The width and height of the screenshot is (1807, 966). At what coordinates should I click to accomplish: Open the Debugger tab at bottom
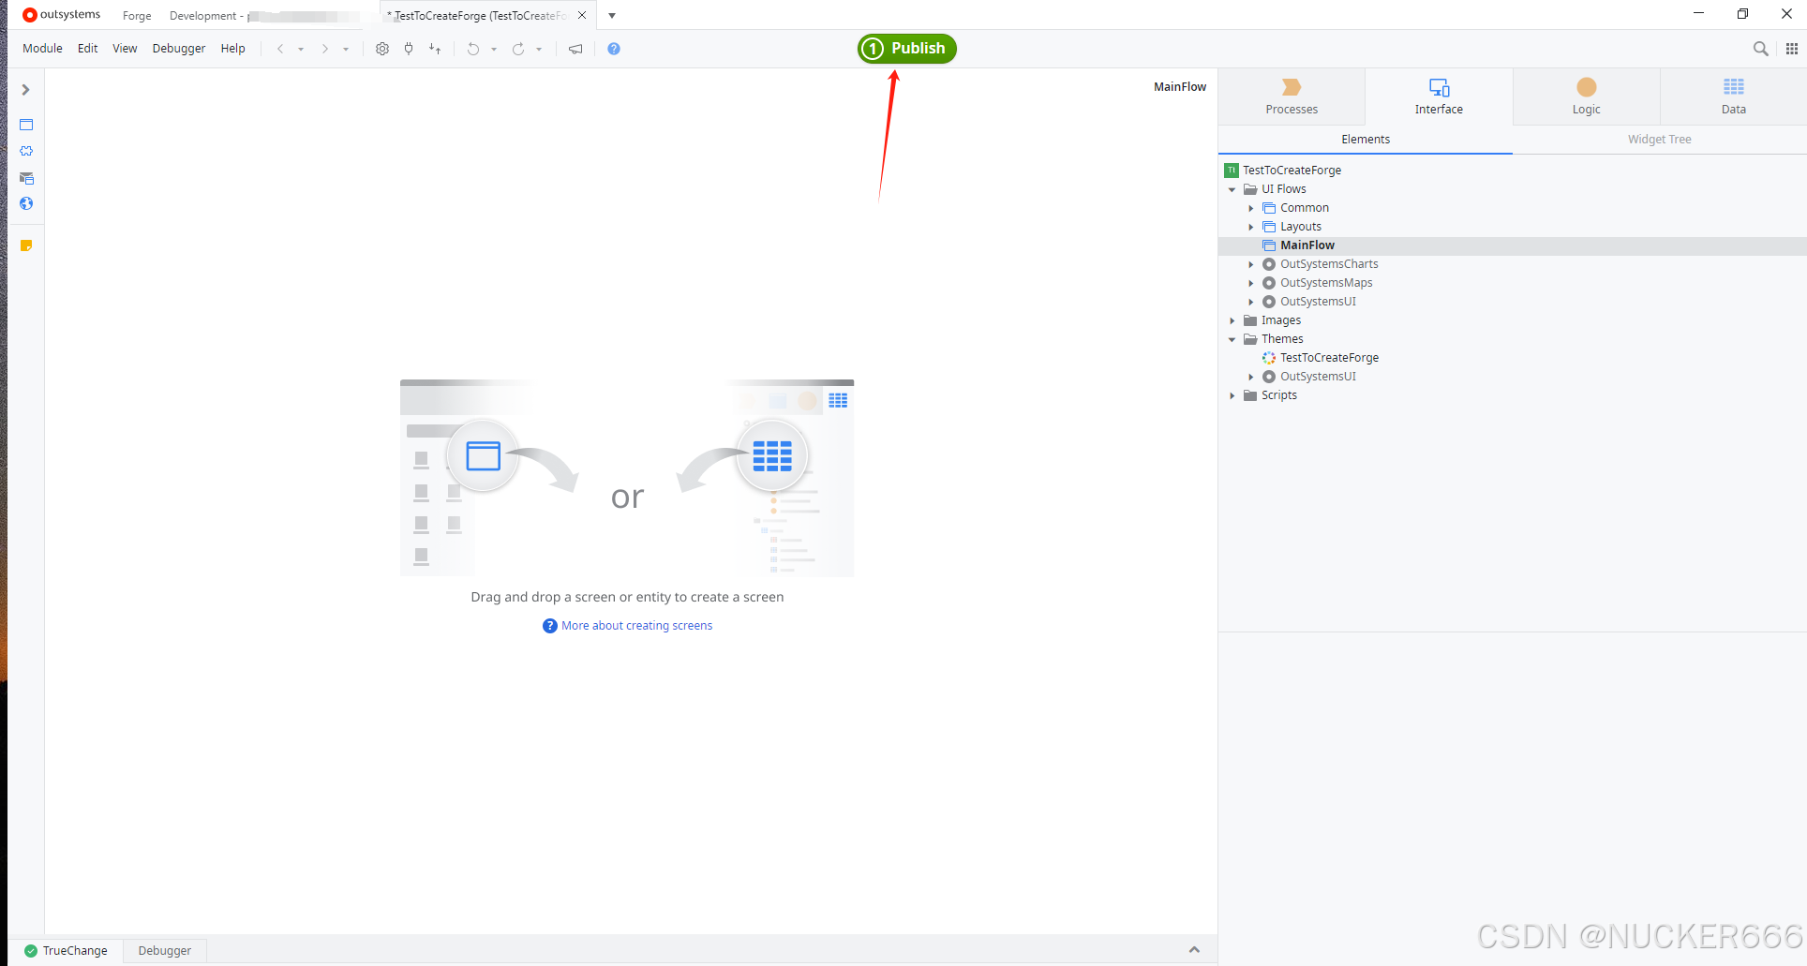165,950
